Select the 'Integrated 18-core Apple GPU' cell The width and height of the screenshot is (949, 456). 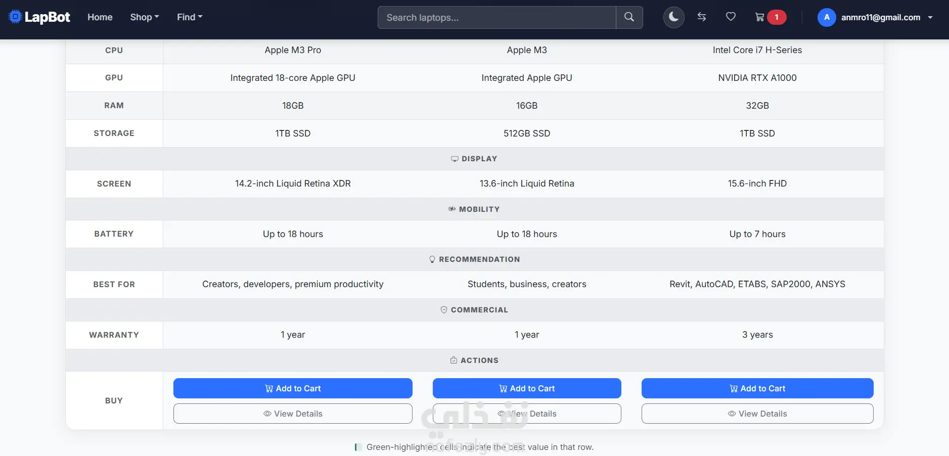pyautogui.click(x=293, y=78)
